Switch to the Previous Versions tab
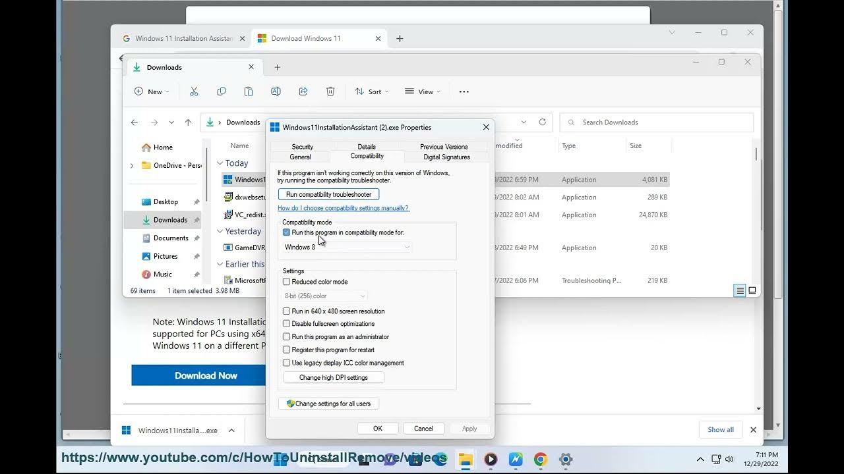The height and width of the screenshot is (474, 844). tap(444, 147)
